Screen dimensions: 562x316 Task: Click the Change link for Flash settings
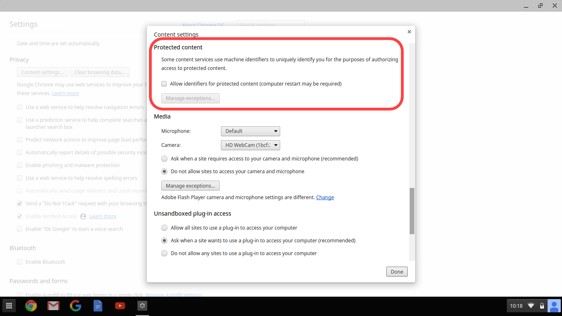click(x=325, y=197)
